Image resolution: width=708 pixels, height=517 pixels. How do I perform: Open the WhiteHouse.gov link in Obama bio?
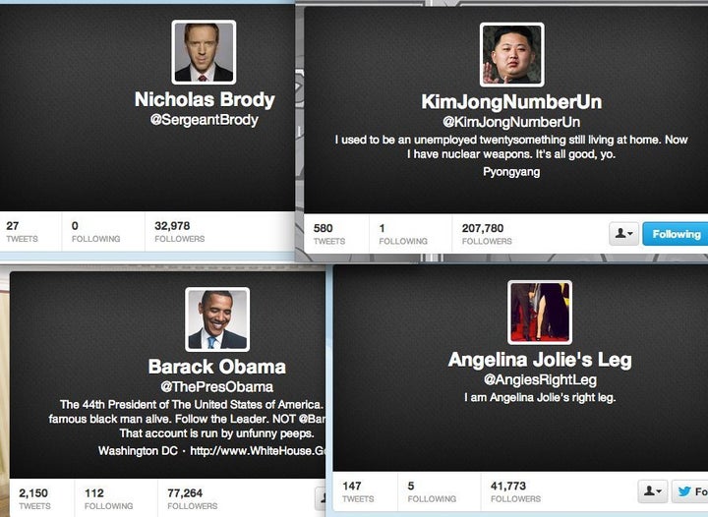[x=258, y=451]
